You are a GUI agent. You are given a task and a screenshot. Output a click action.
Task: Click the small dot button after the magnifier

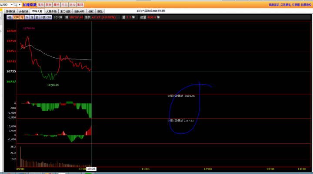20,5
